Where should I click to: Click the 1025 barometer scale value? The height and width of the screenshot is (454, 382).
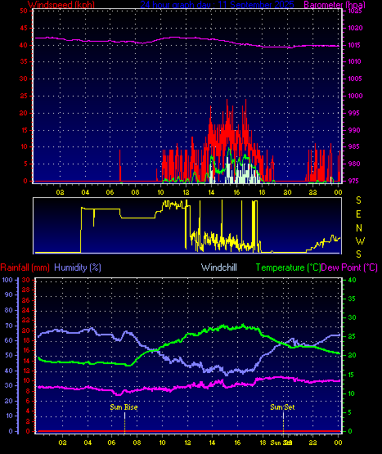click(x=354, y=11)
